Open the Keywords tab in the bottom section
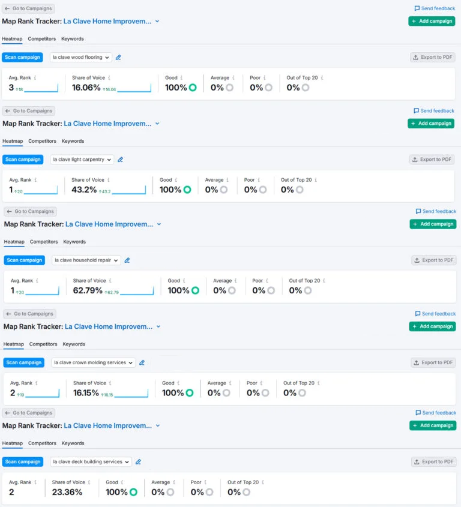461x507 pixels. point(73,443)
